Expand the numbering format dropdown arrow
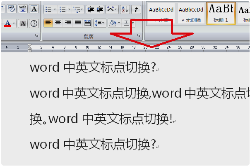 [x=69, y=9]
